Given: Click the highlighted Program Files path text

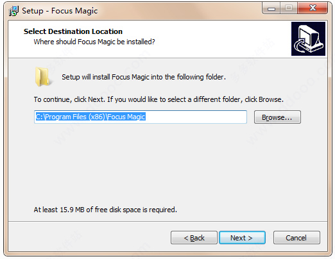Looking at the screenshot, I should [x=90, y=117].
